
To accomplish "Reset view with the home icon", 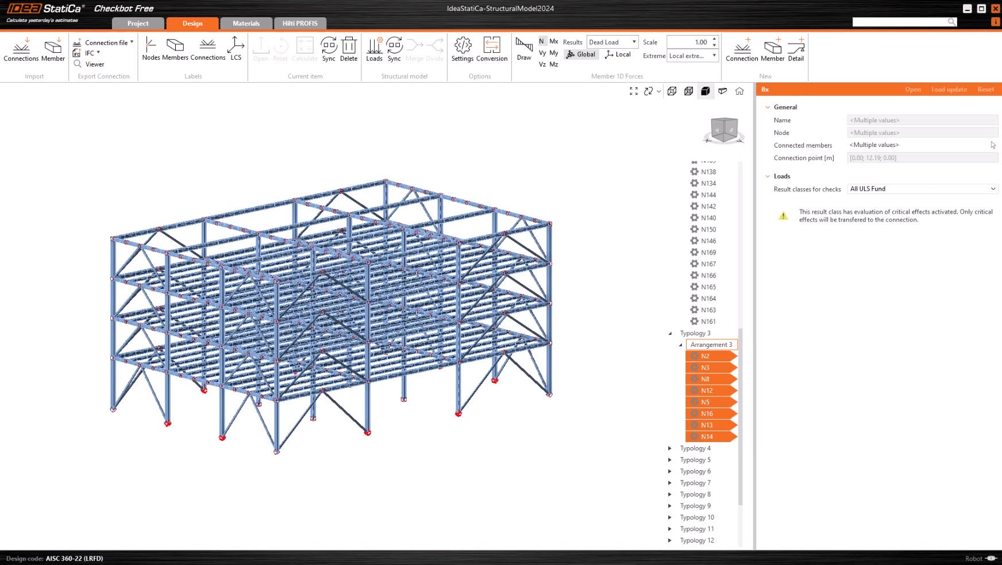I will (739, 91).
